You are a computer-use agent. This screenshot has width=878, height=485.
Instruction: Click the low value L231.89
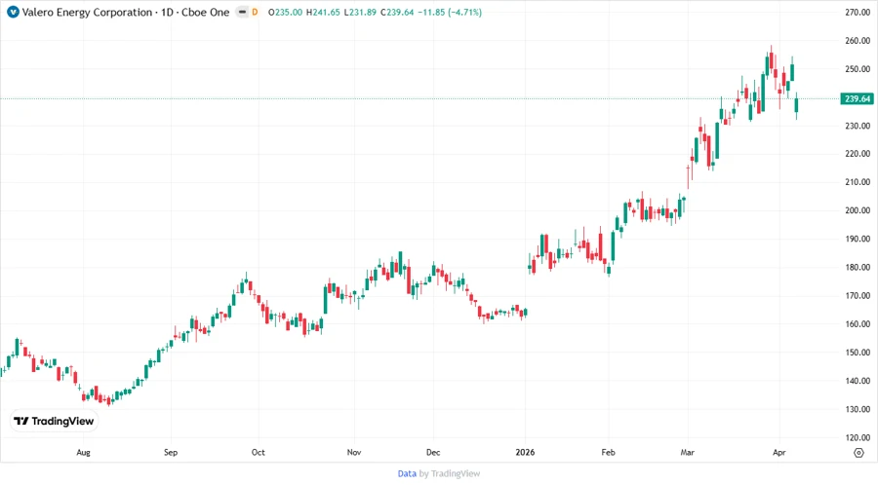(x=359, y=12)
